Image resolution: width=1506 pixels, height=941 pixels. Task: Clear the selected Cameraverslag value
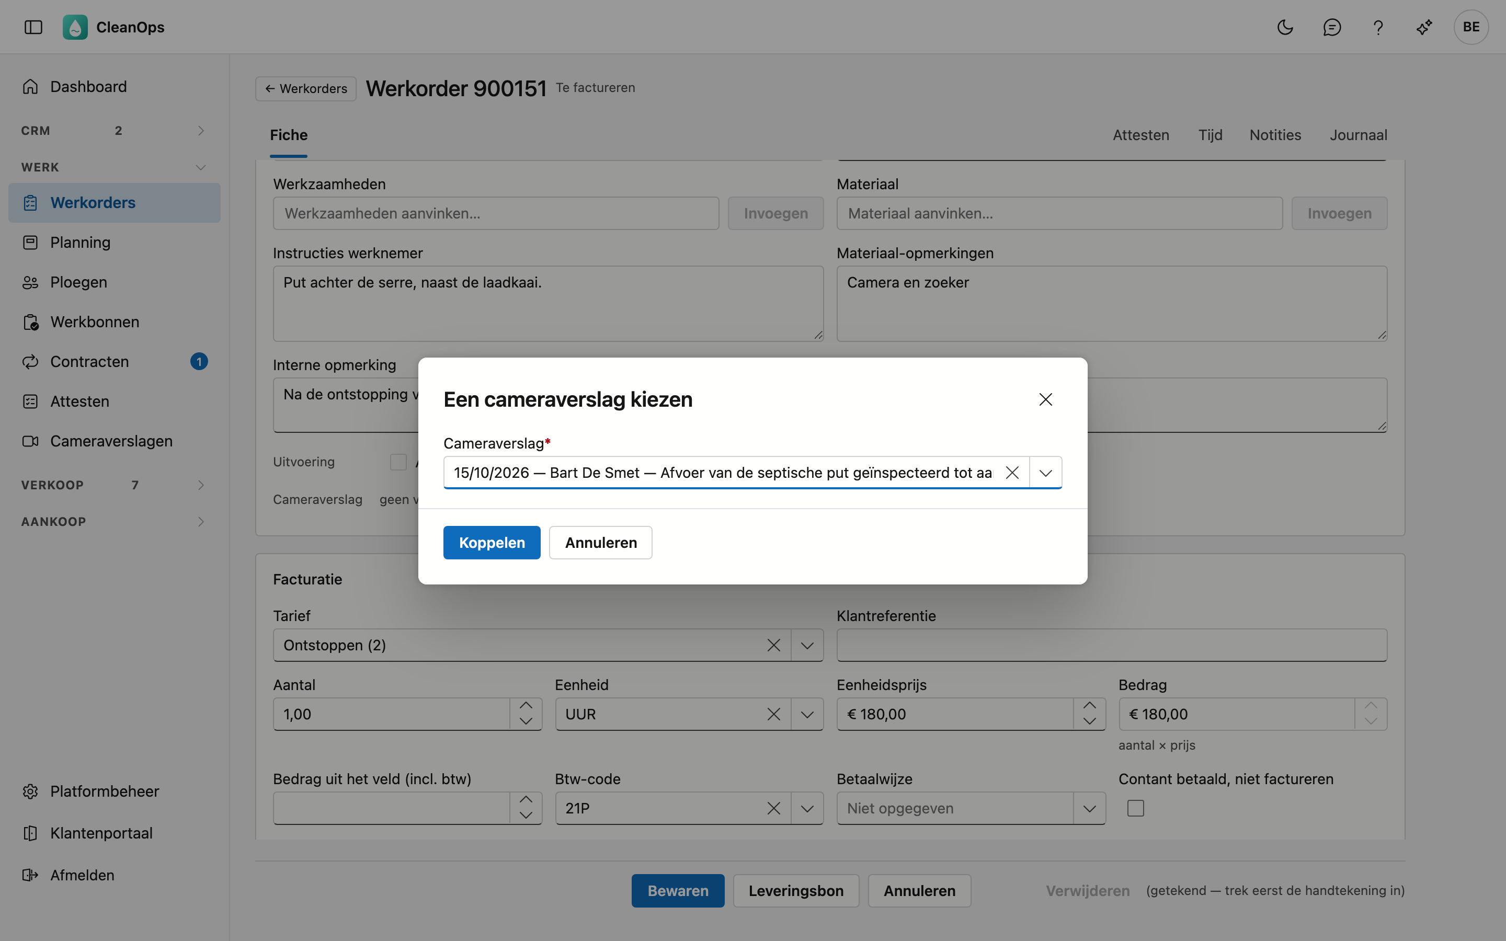(1012, 473)
